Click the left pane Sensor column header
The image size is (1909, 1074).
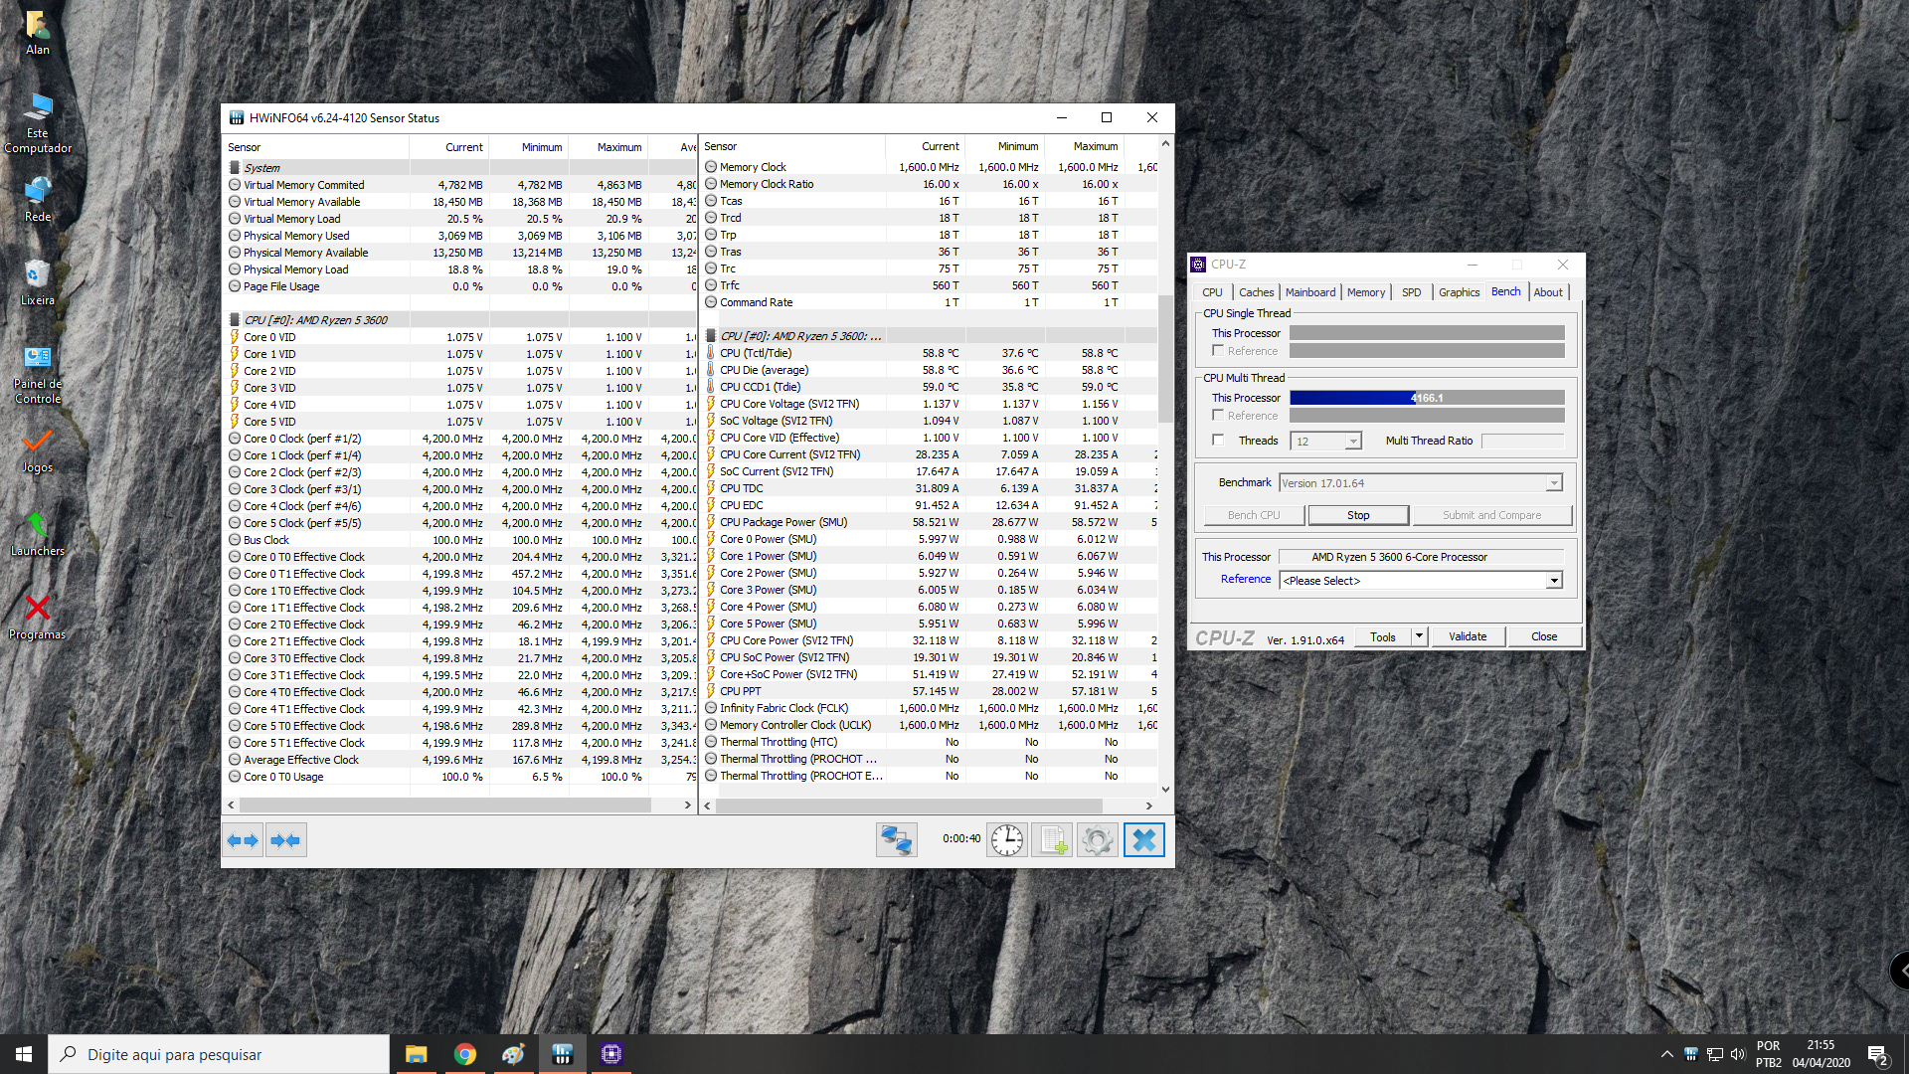pyautogui.click(x=316, y=147)
